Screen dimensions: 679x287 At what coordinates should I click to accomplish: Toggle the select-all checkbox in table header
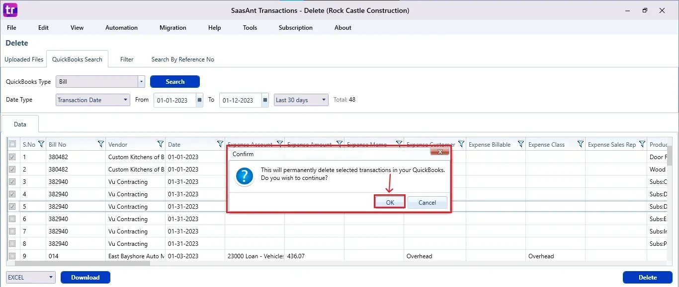pyautogui.click(x=12, y=144)
